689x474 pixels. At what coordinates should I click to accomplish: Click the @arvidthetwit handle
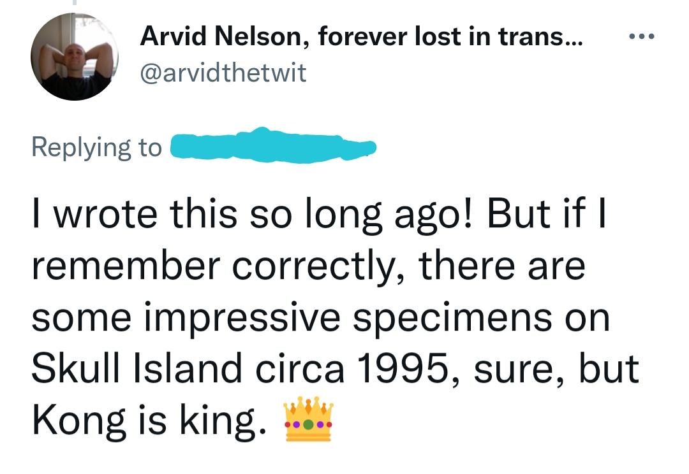click(x=223, y=74)
